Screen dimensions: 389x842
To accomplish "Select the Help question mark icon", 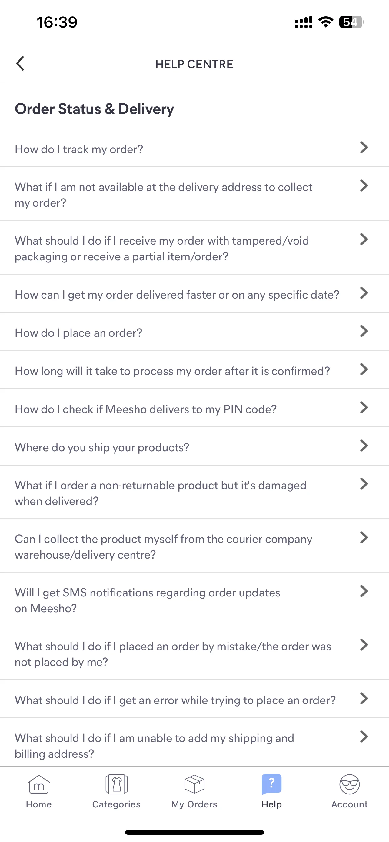I will pos(271,784).
